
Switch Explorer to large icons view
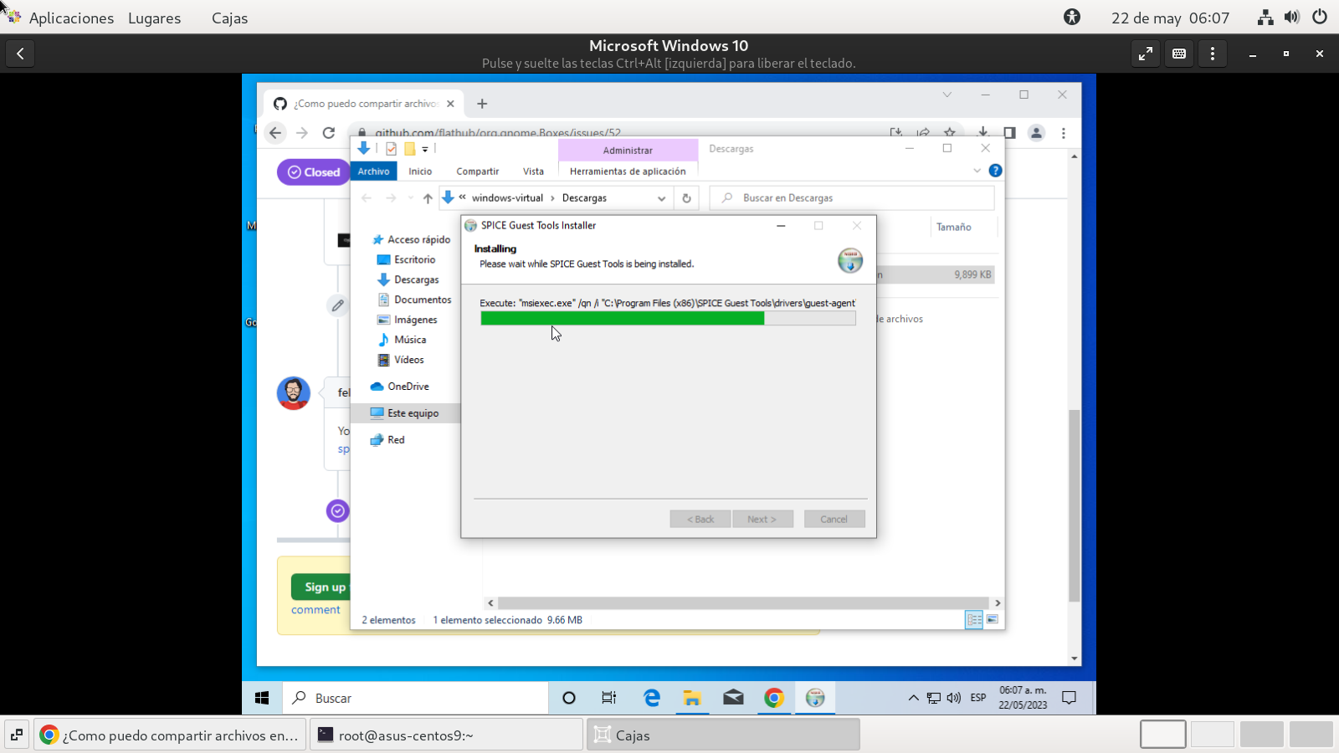993,620
